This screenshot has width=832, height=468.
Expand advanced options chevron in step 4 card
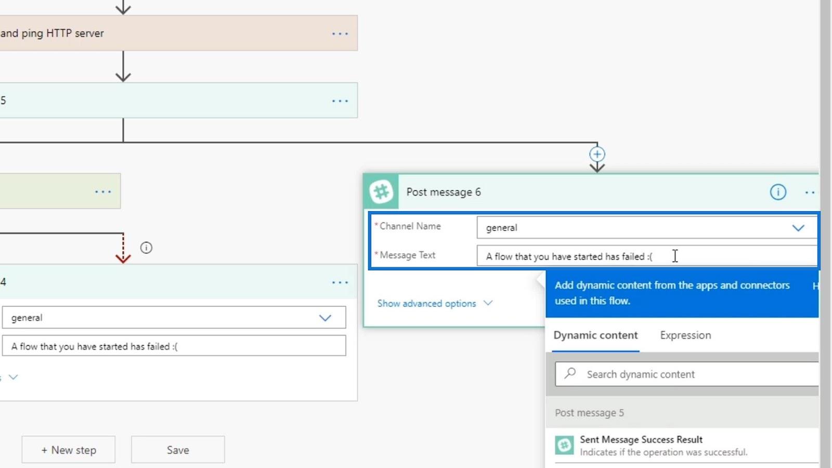pos(13,377)
